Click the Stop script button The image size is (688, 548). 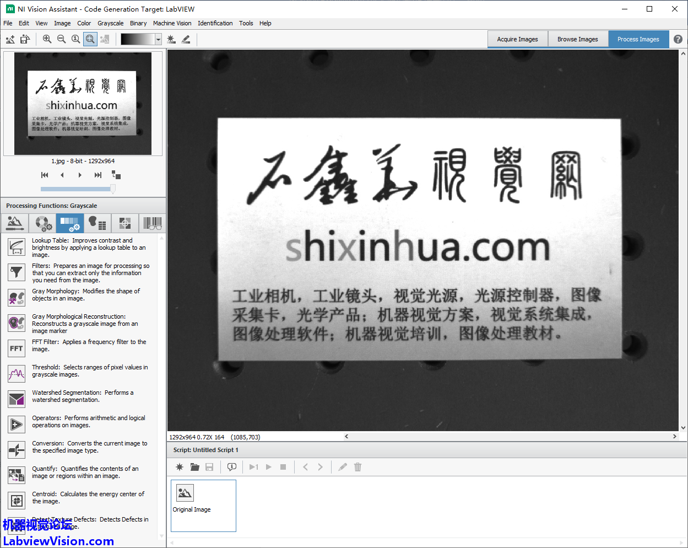(283, 467)
